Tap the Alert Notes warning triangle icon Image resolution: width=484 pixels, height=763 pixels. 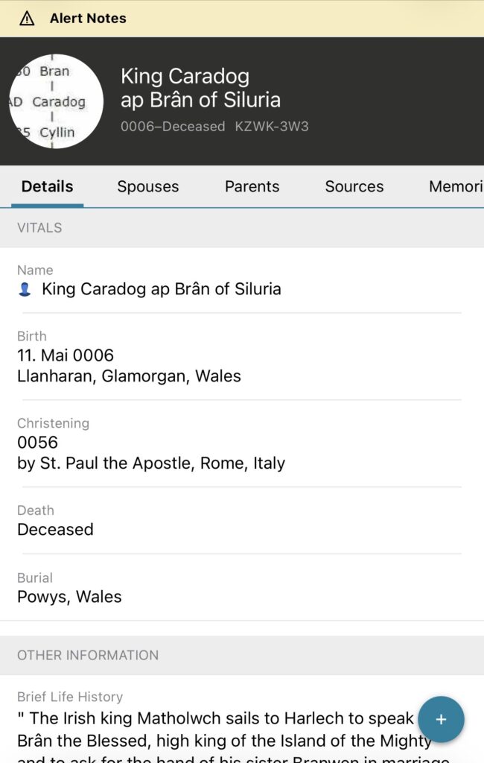pyautogui.click(x=27, y=19)
